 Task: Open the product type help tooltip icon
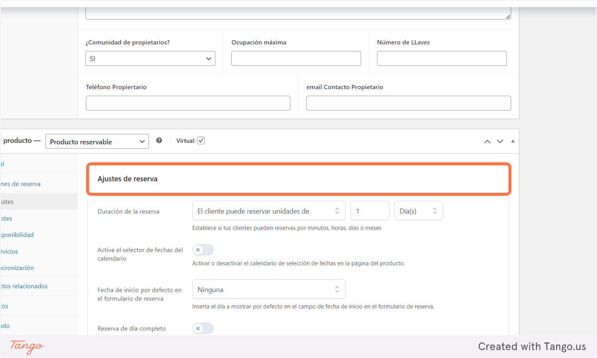[159, 141]
